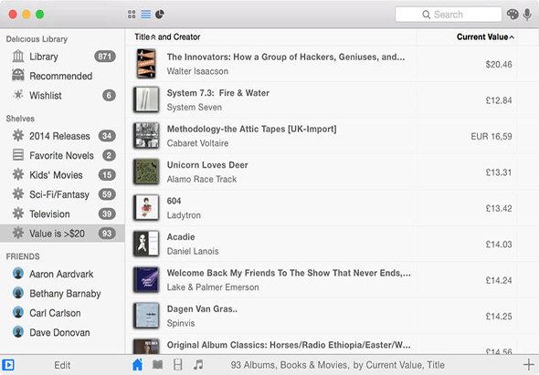The width and height of the screenshot is (539, 375).
Task: Sort by Title and Creator column
Action: (x=167, y=37)
